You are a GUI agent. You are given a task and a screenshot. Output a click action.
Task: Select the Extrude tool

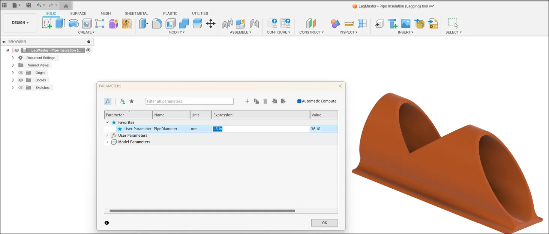click(60, 24)
